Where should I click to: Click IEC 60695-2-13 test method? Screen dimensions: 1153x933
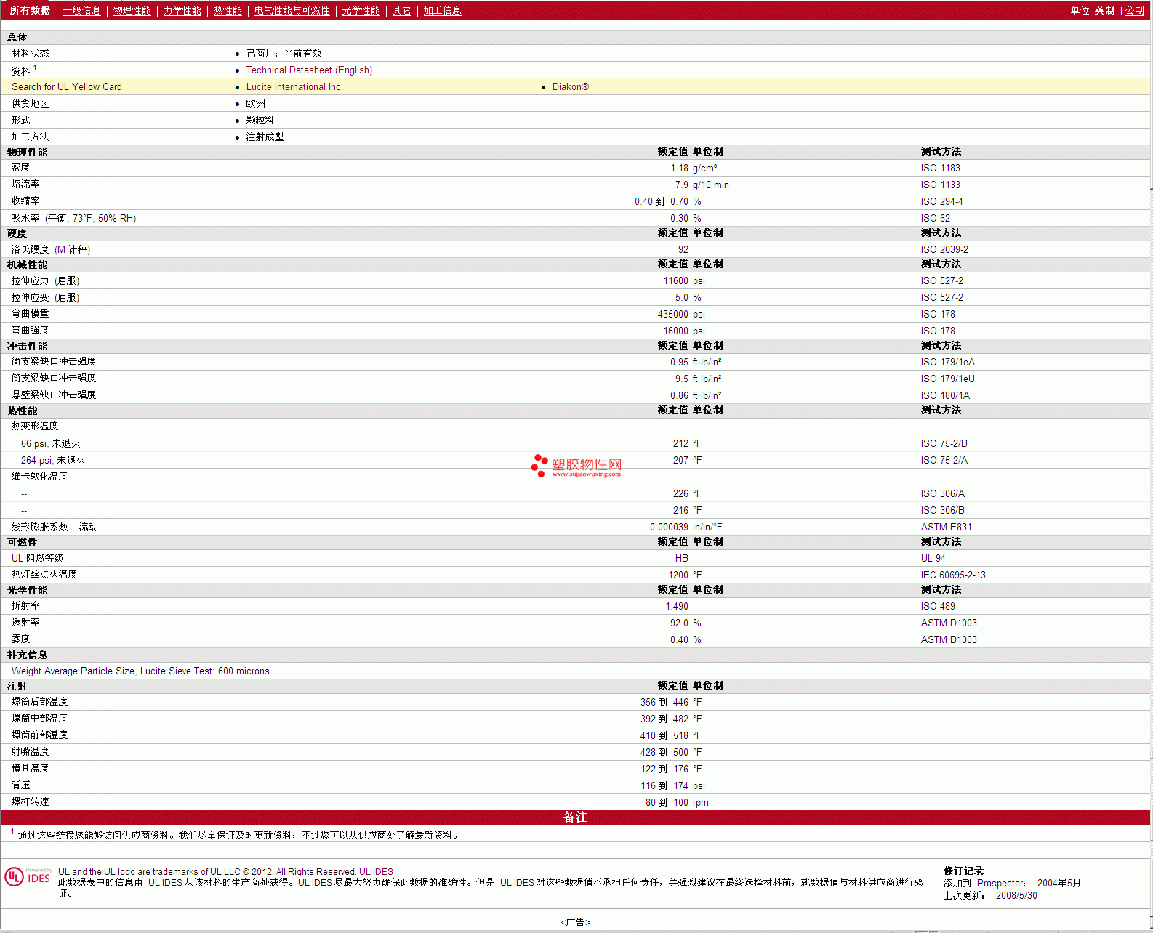953,575
